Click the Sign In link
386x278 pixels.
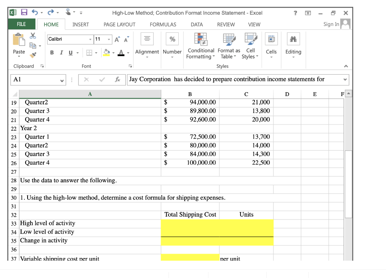(x=331, y=24)
